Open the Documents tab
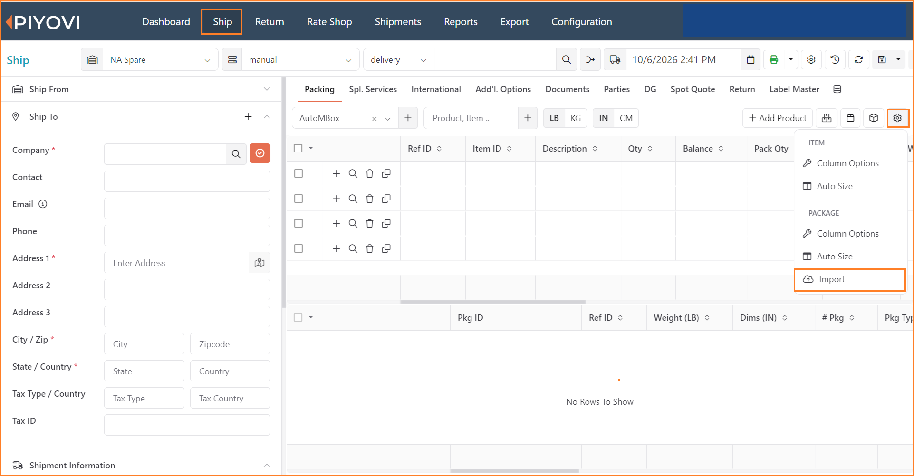This screenshot has height=476, width=914. [x=567, y=89]
